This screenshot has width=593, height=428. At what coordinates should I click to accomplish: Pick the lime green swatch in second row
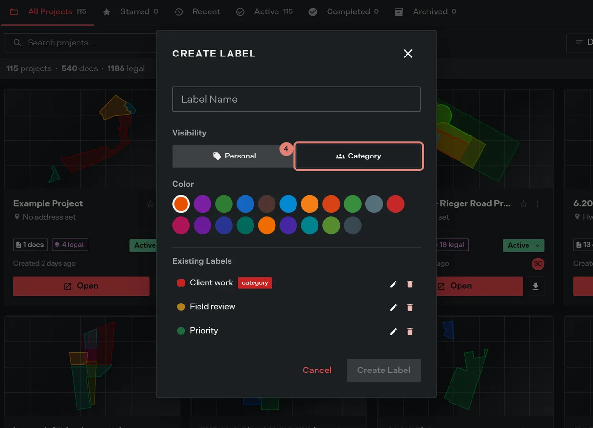pyautogui.click(x=331, y=225)
